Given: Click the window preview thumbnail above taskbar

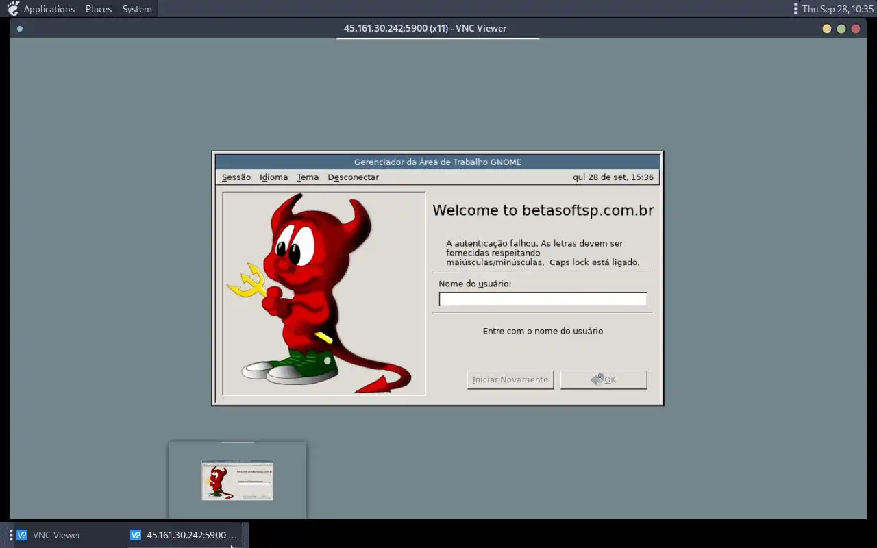Looking at the screenshot, I should 238,480.
